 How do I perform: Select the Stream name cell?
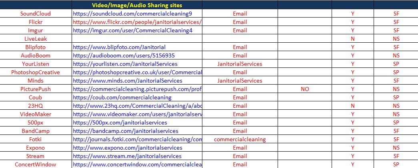[x=36, y=156]
